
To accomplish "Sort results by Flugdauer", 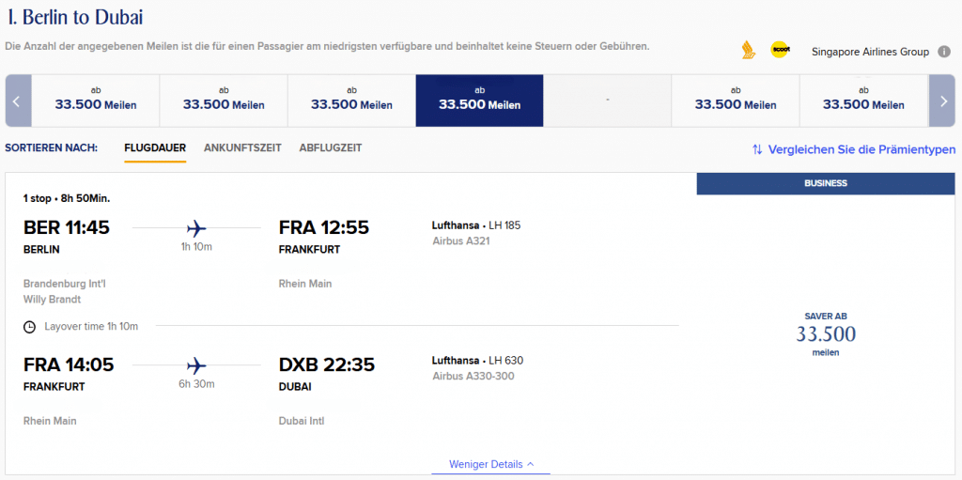I will (x=155, y=148).
